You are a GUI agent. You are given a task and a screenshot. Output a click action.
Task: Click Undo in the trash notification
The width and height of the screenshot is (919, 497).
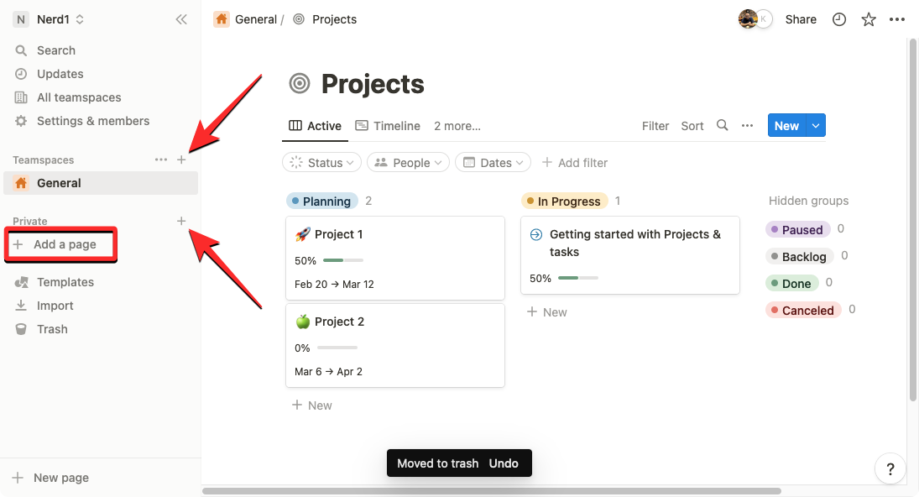[504, 463]
